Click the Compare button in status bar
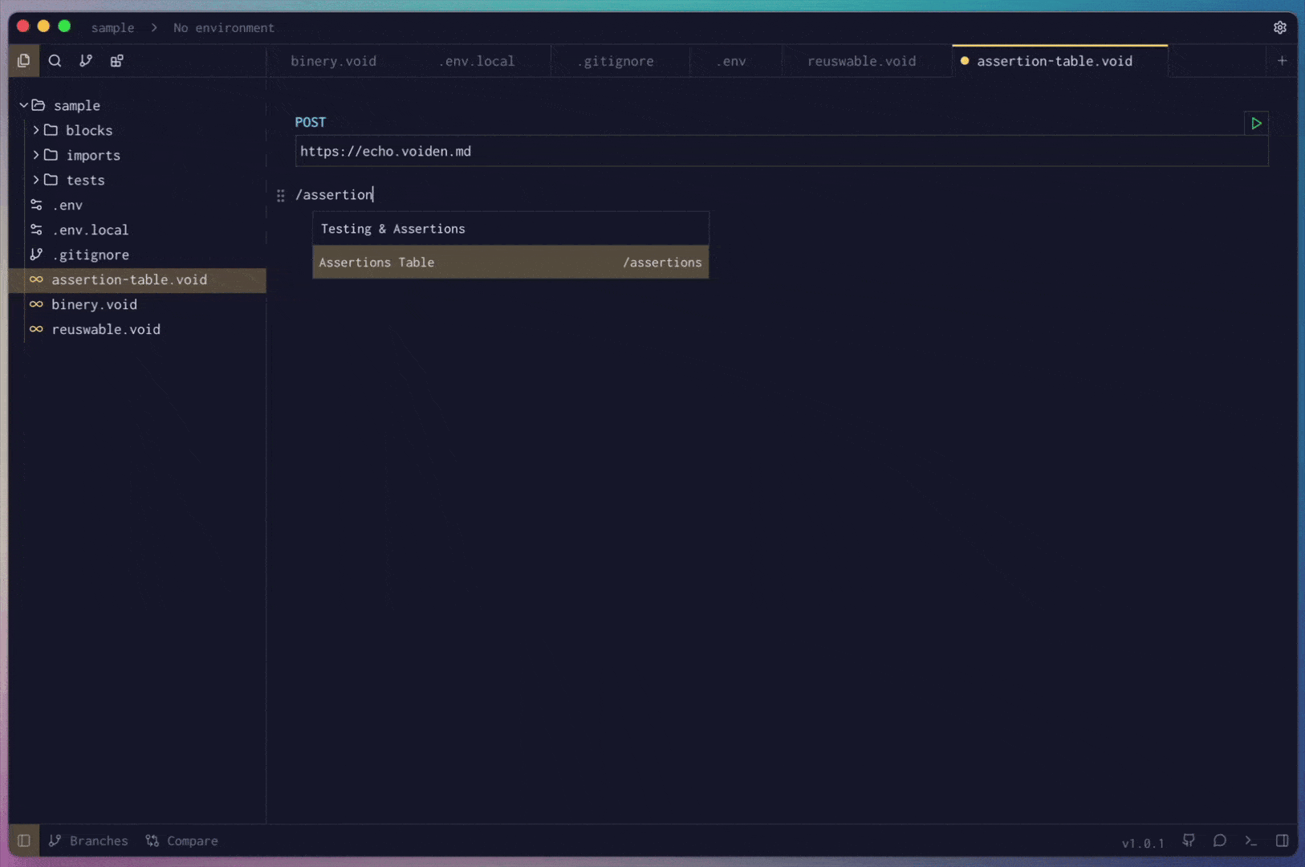The image size is (1305, 867). click(x=182, y=841)
